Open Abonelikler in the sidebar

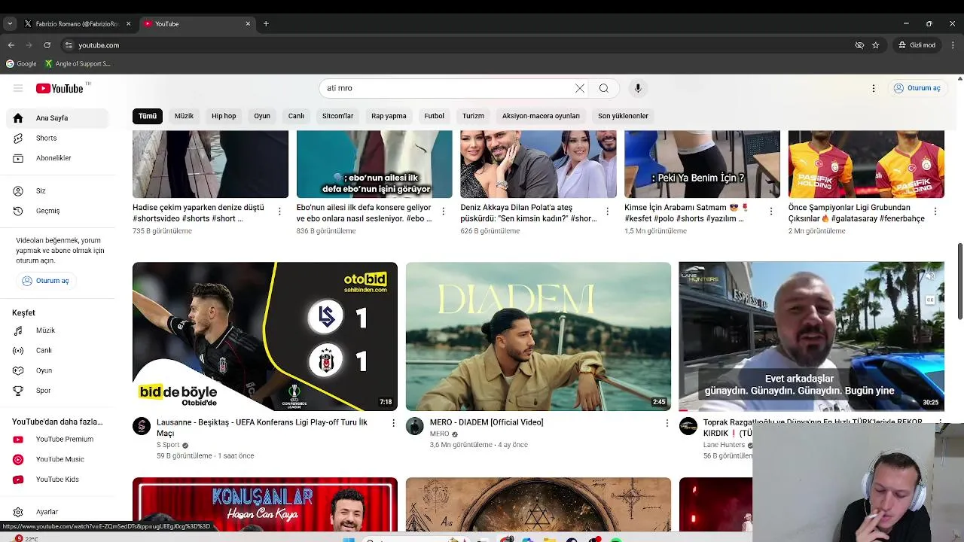(59, 158)
